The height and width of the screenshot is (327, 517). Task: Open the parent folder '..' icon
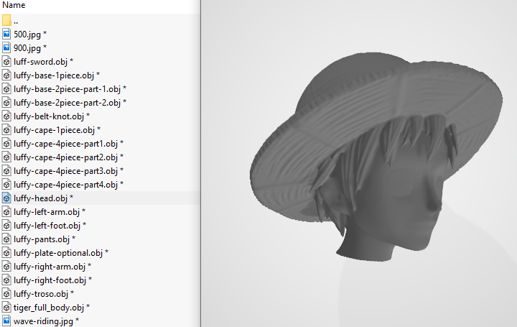[6, 20]
